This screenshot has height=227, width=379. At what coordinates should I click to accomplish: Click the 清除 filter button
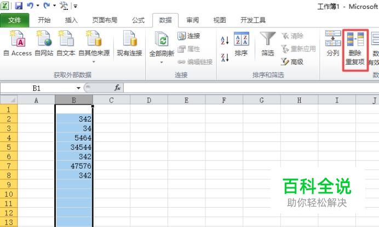pyautogui.click(x=292, y=36)
